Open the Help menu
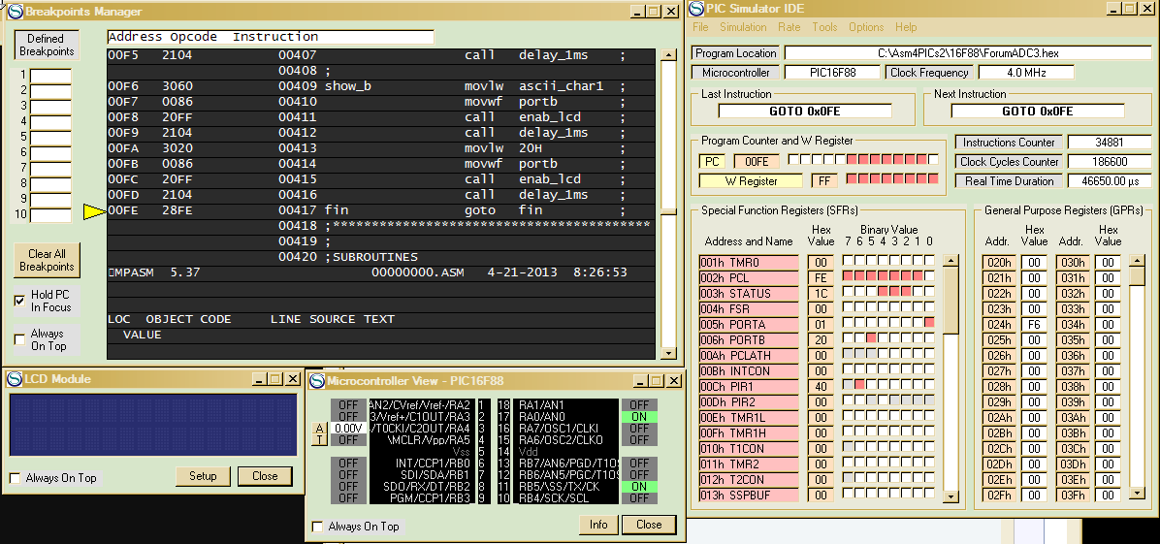 point(906,27)
